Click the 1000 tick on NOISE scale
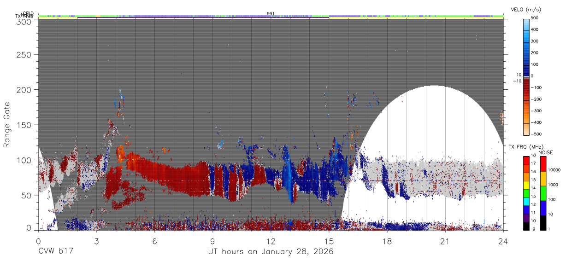566x261 pixels. click(553, 185)
